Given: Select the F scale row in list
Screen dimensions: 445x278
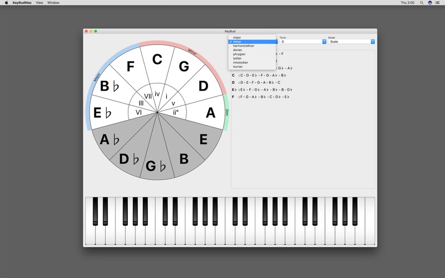Looking at the screenshot, I should coord(260,97).
